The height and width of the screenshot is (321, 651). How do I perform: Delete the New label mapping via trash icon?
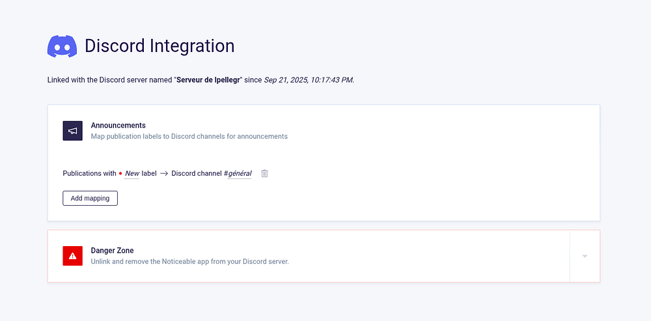pos(265,173)
